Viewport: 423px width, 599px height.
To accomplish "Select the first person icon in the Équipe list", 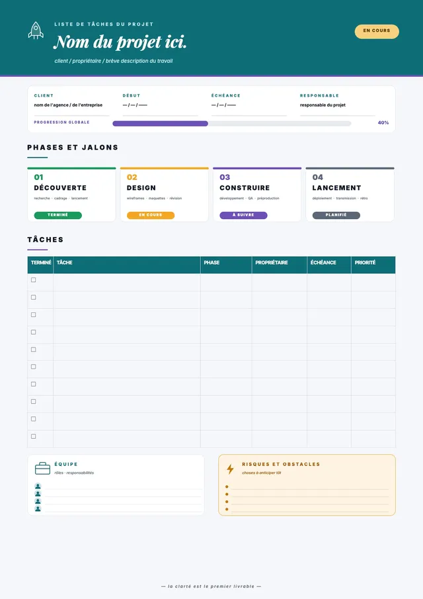I will (38, 486).
